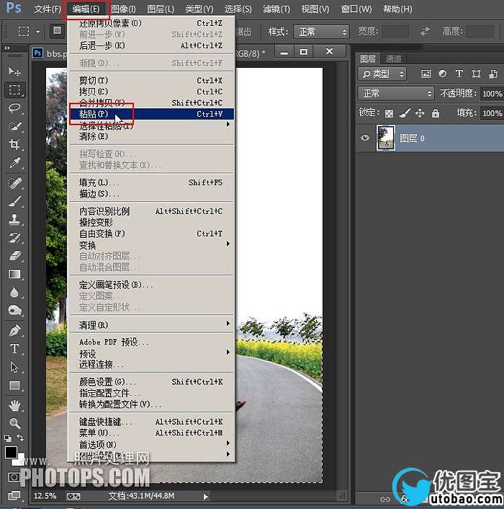Toggle lock transparent pixels

389,113
